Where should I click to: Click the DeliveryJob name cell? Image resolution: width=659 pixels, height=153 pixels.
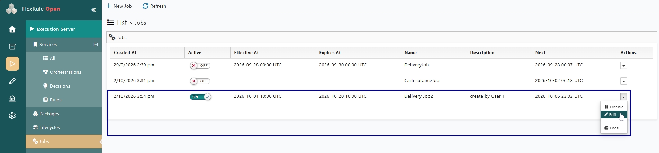tap(416, 65)
